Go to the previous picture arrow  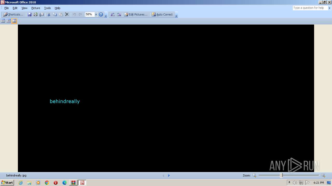(163, 175)
